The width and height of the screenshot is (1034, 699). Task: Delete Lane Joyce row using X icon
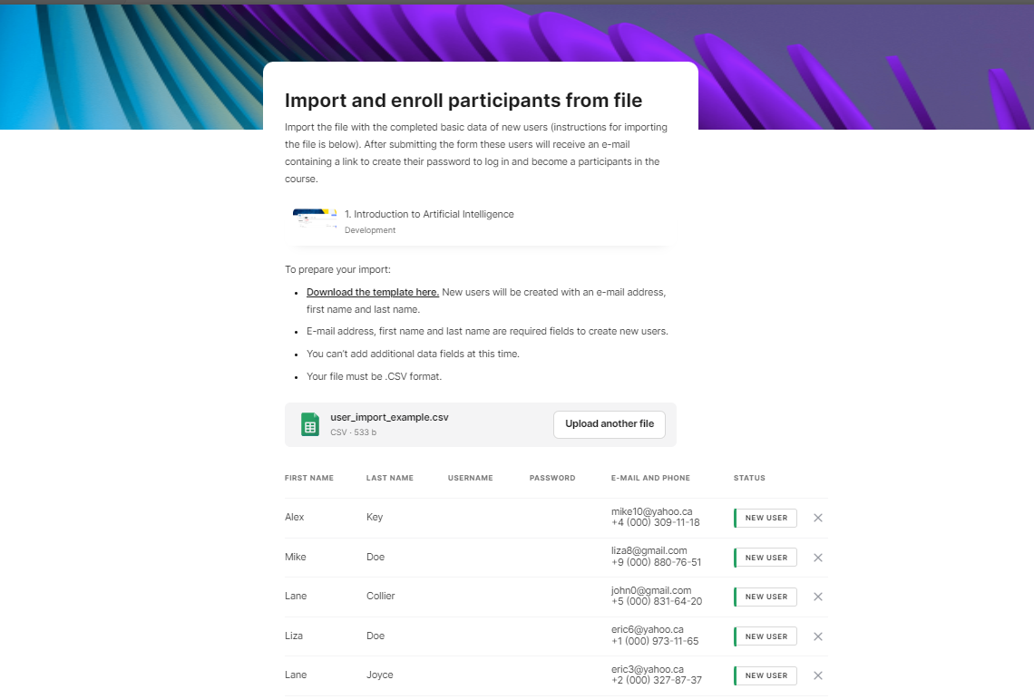click(x=817, y=675)
